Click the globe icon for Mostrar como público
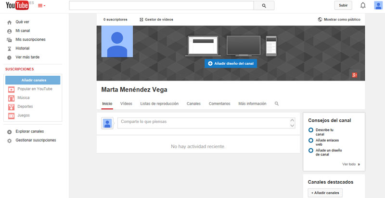Viewport: 385px width, 198px height. pyautogui.click(x=320, y=19)
